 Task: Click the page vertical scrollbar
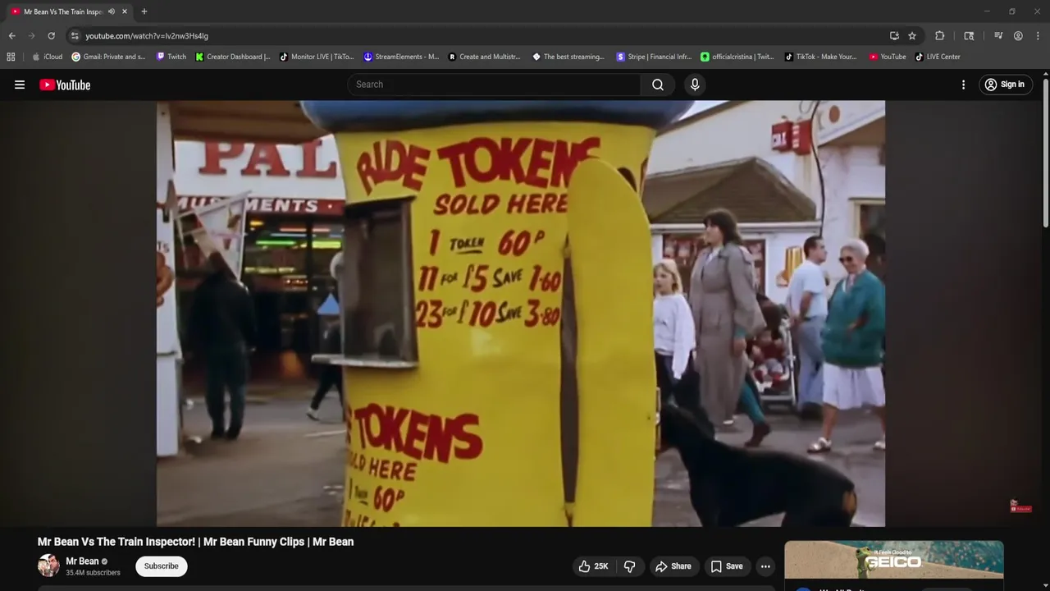click(1046, 152)
